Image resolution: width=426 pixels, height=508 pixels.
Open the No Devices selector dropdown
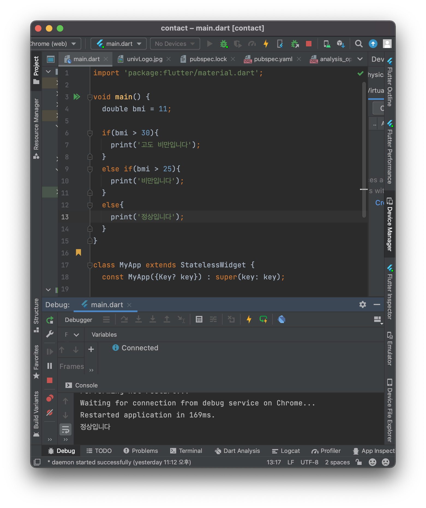[x=175, y=44]
